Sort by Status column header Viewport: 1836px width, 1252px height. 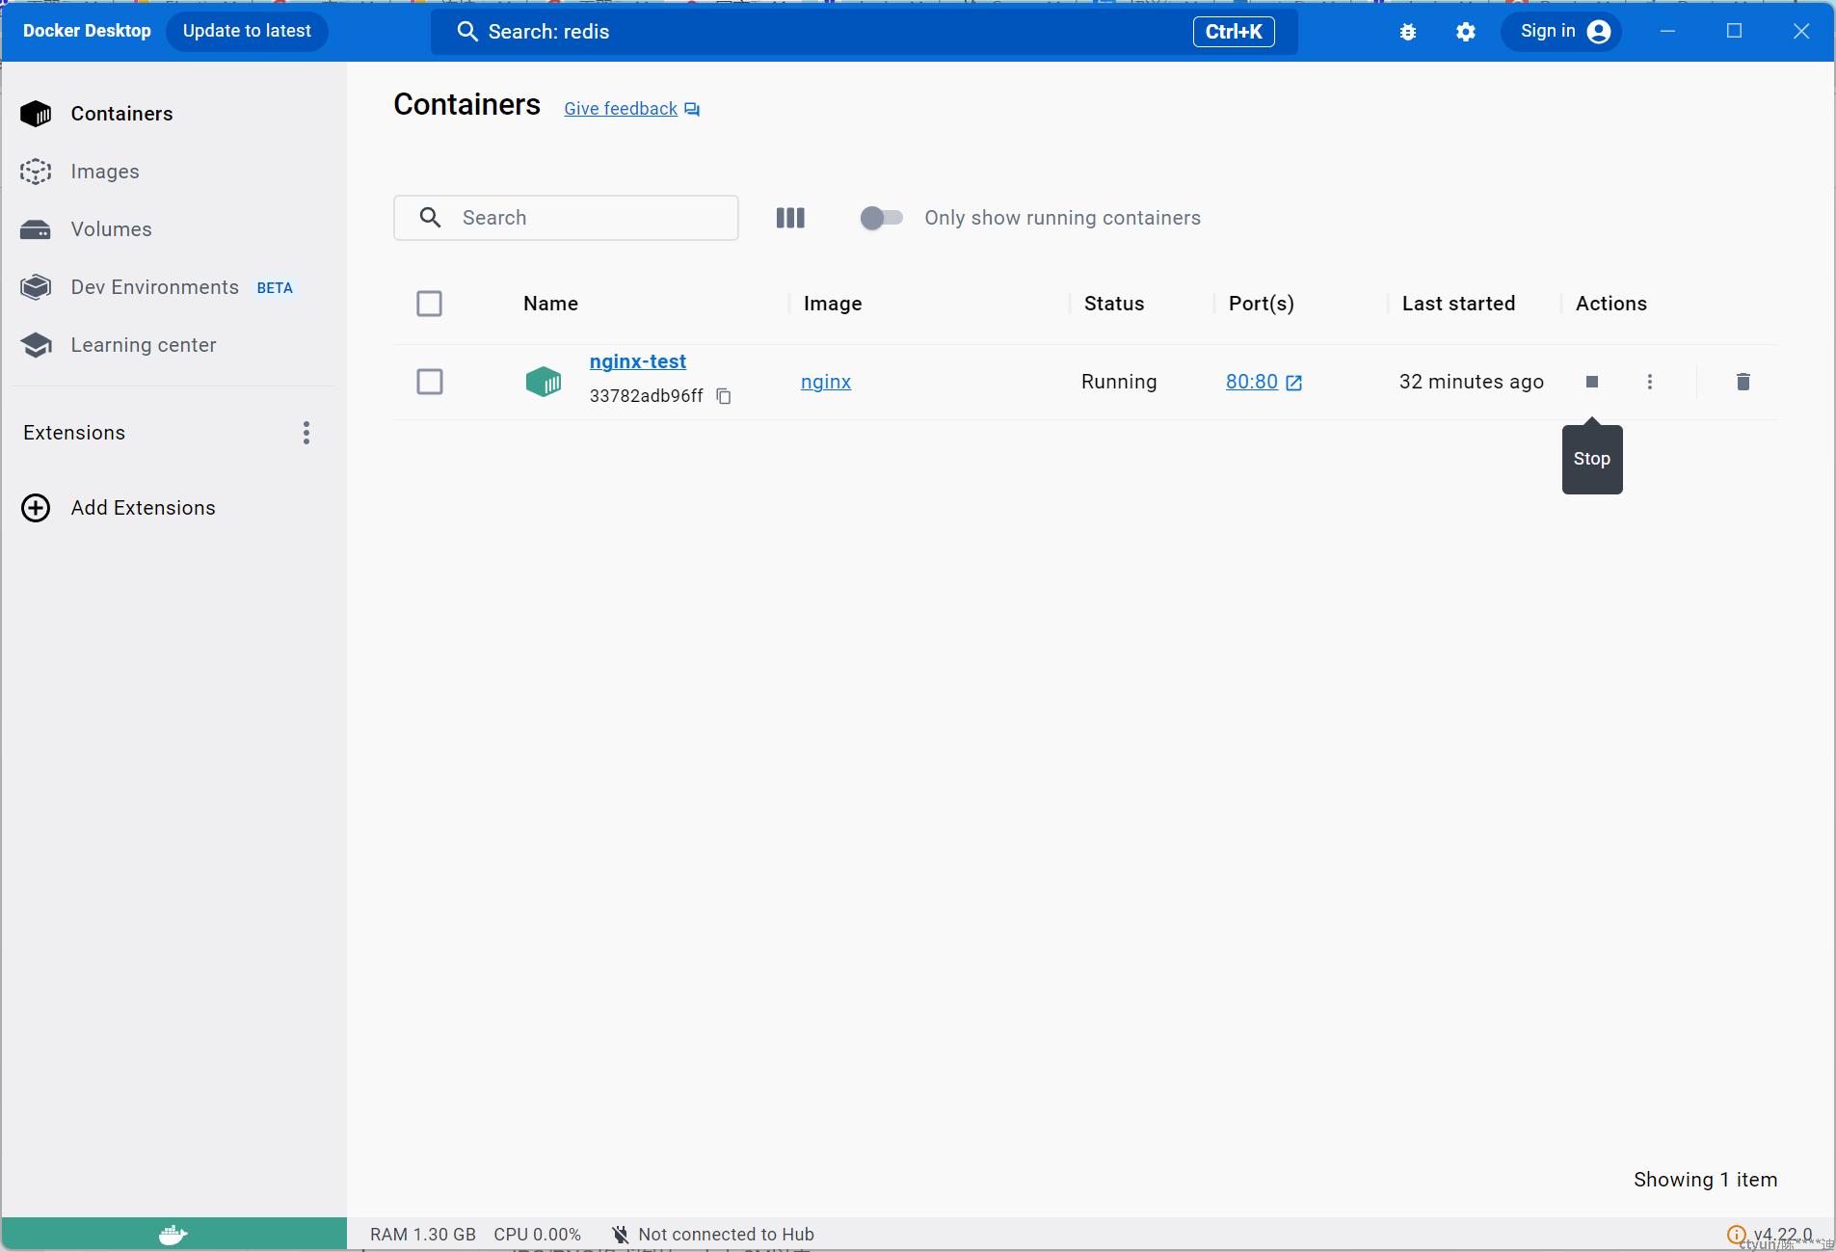(x=1114, y=304)
